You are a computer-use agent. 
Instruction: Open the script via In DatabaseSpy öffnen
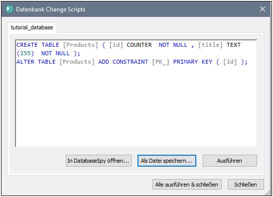99,161
